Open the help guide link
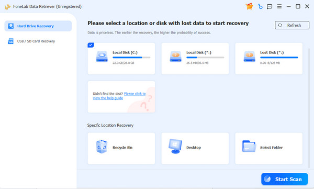 (x=119, y=96)
